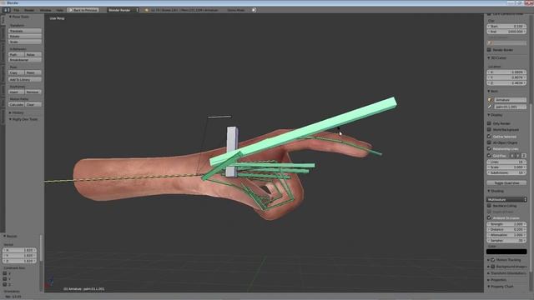Screen dimensions: 534x300
Task: Open the Render menu
Action: tap(29, 10)
